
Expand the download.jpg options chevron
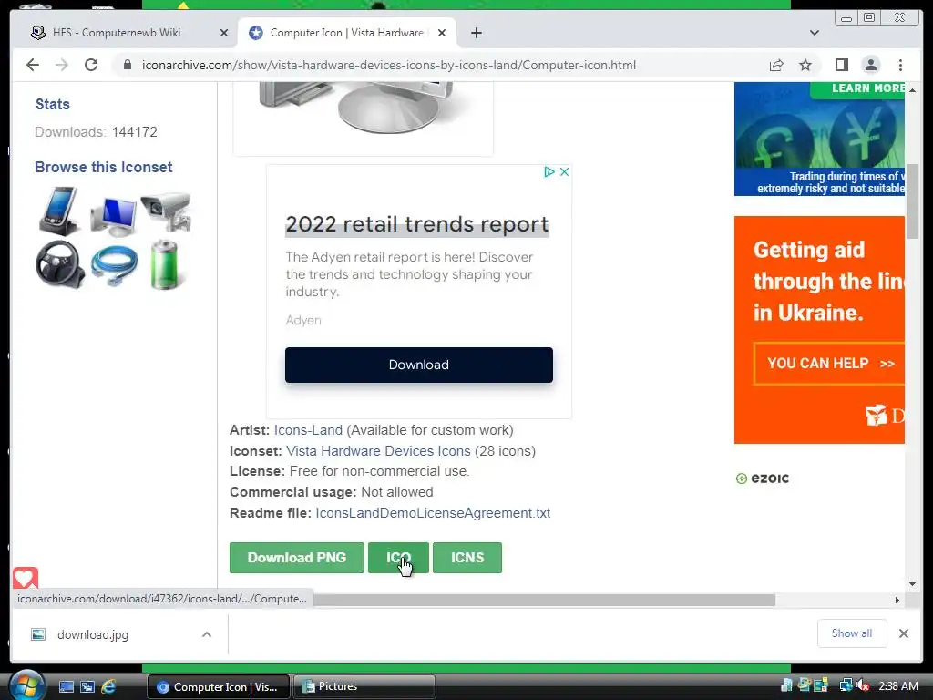point(207,634)
